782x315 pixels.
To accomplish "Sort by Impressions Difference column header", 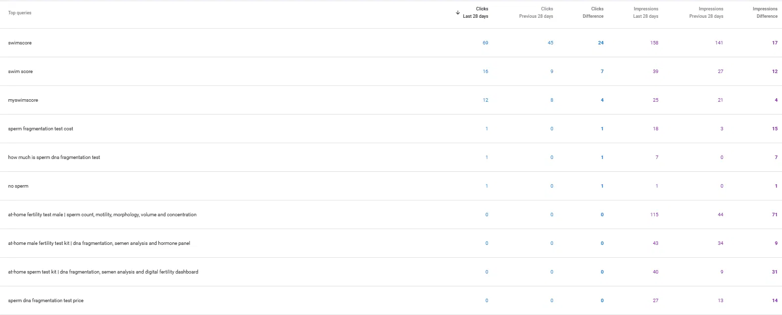I will (765, 12).
